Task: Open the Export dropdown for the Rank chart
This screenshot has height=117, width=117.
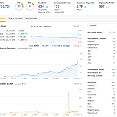Action: point(77,26)
